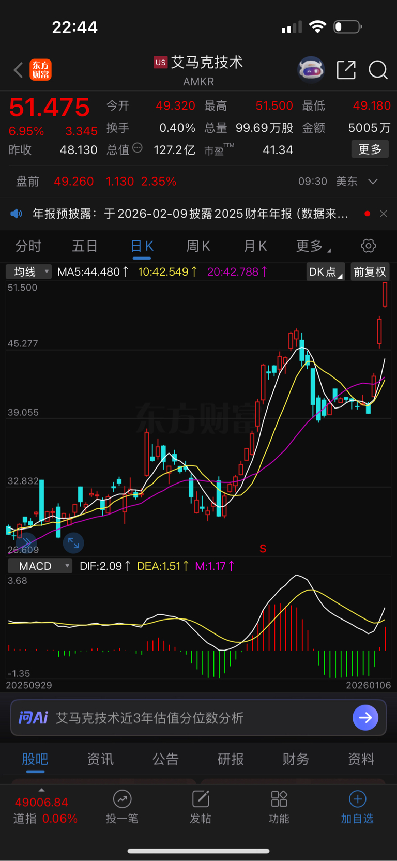Open the 财务 tab
Screen dimensions: 397x861
pos(296,759)
